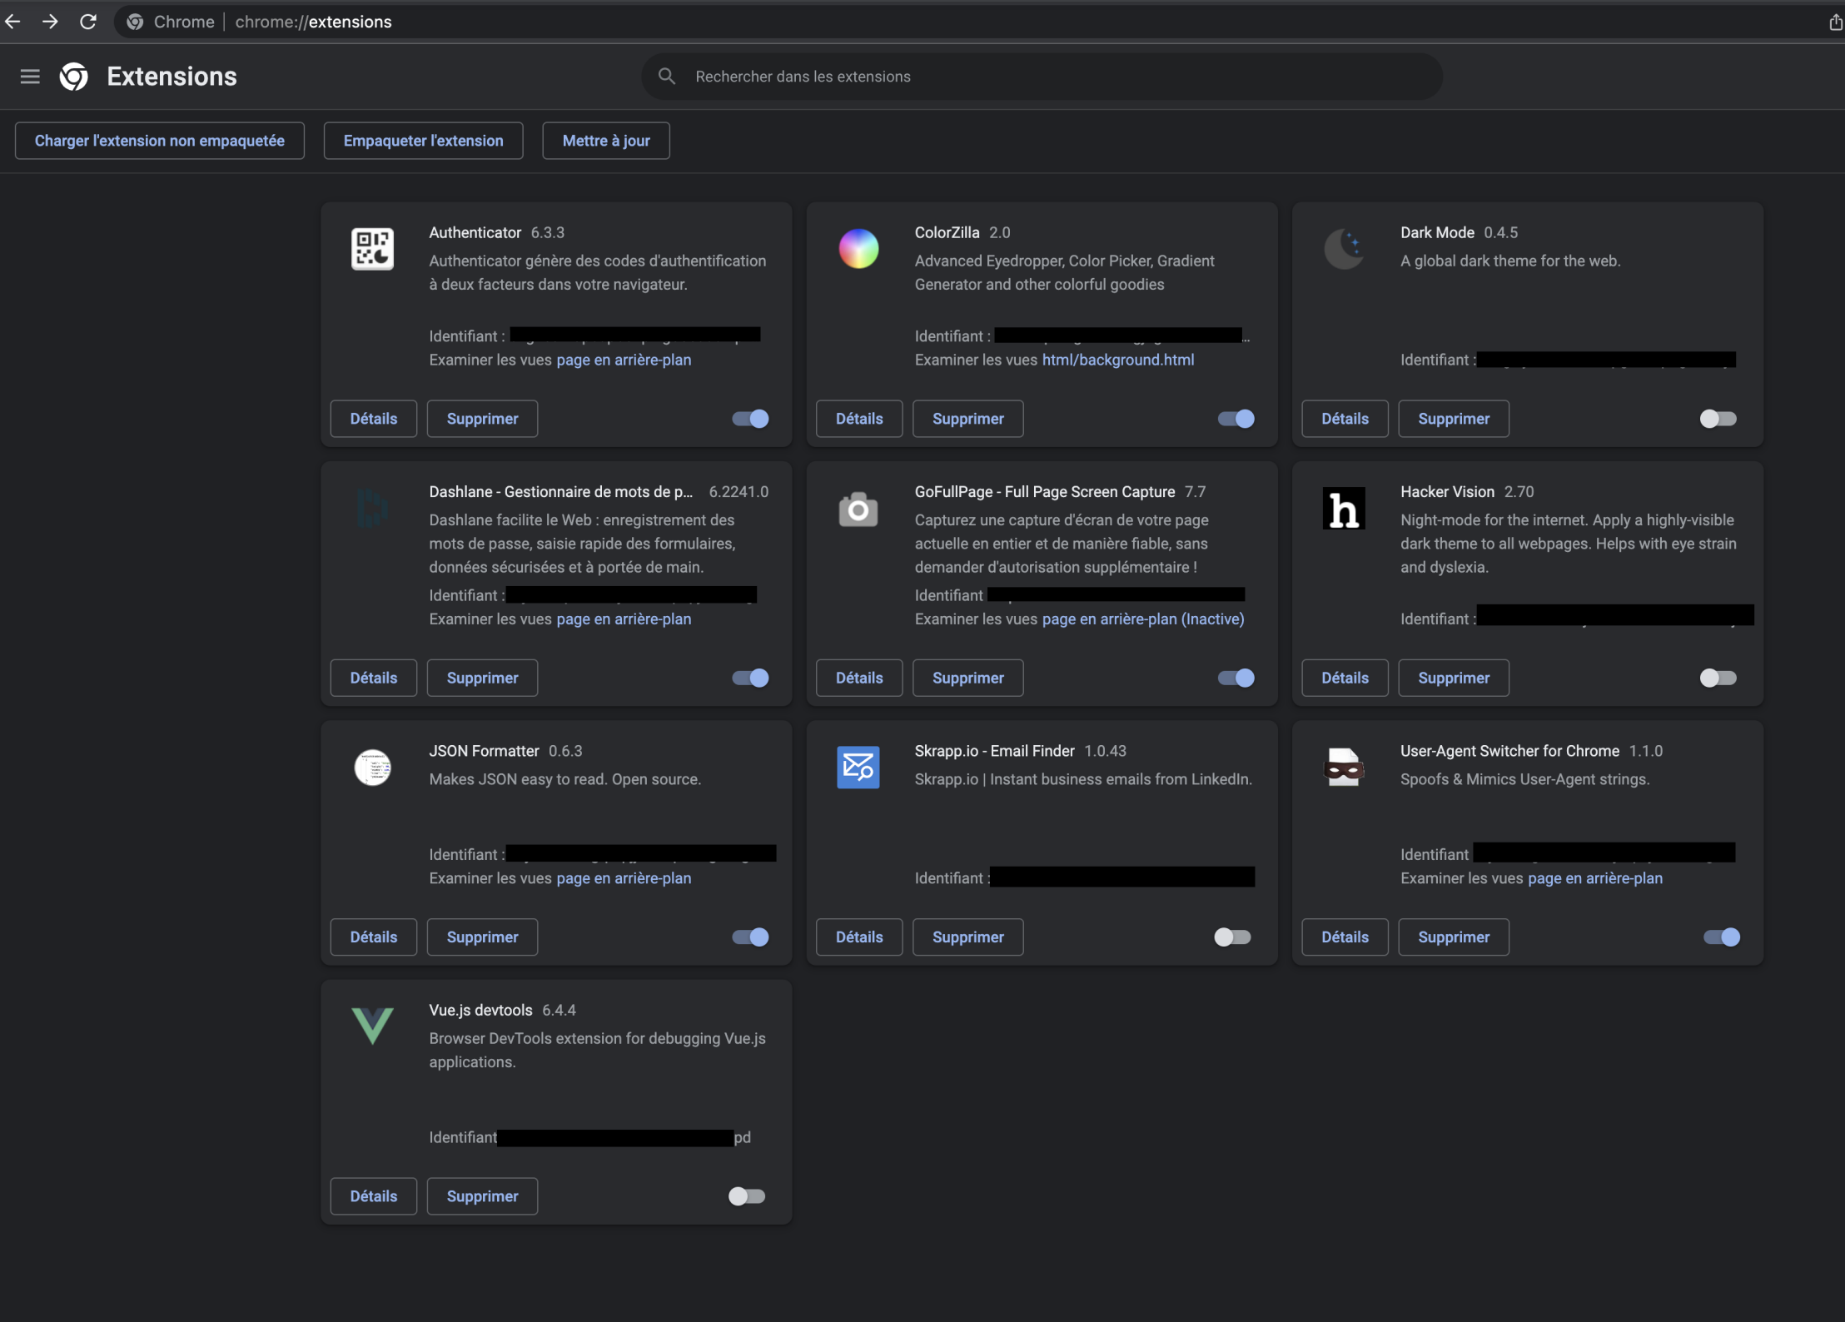Click Supprimer for Authenticator
Viewport: 1845px width, 1322px height.
tap(482, 419)
